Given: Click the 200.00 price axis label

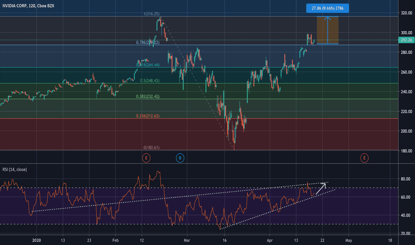Looking at the screenshot, I should coord(406,131).
